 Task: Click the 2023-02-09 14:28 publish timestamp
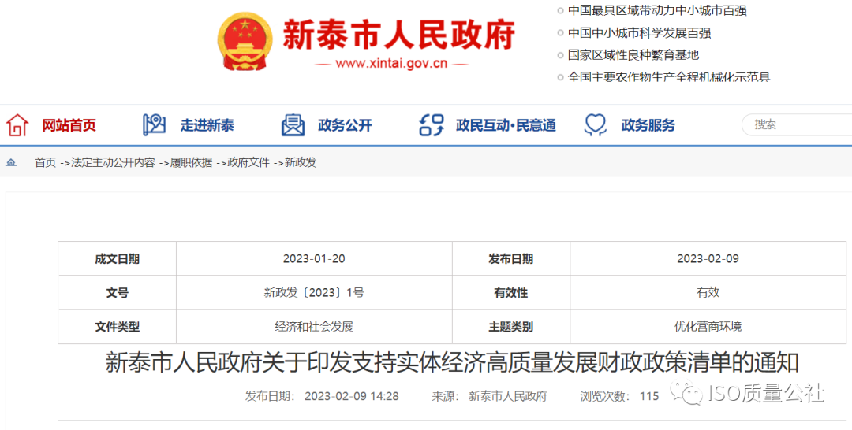pyautogui.click(x=352, y=396)
